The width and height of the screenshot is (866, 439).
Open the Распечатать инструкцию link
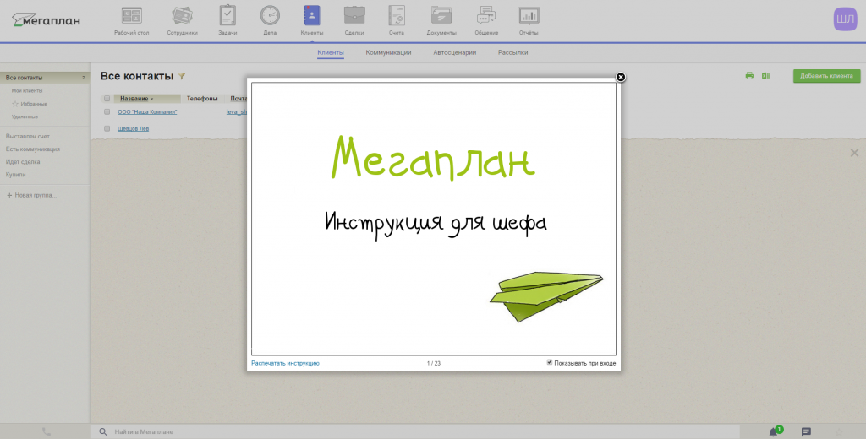pos(285,364)
